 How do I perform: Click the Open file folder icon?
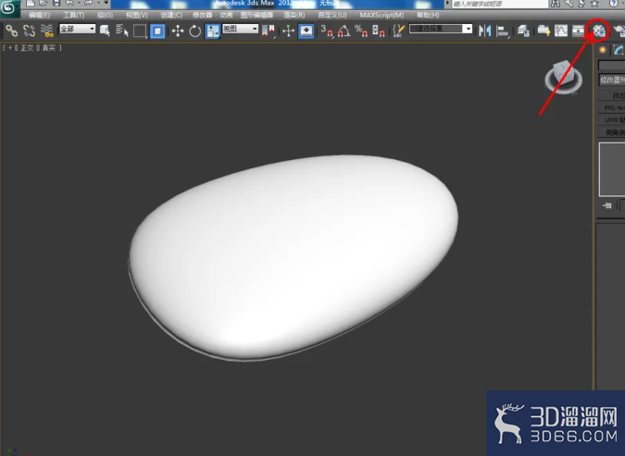tap(44, 3)
